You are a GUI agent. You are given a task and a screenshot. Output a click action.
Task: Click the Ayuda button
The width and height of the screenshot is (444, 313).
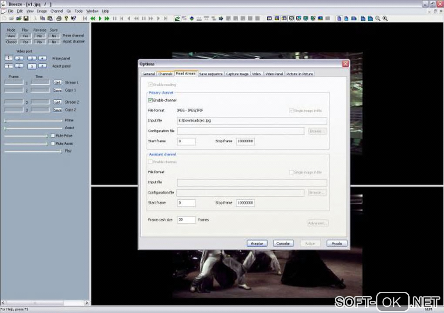click(x=336, y=243)
